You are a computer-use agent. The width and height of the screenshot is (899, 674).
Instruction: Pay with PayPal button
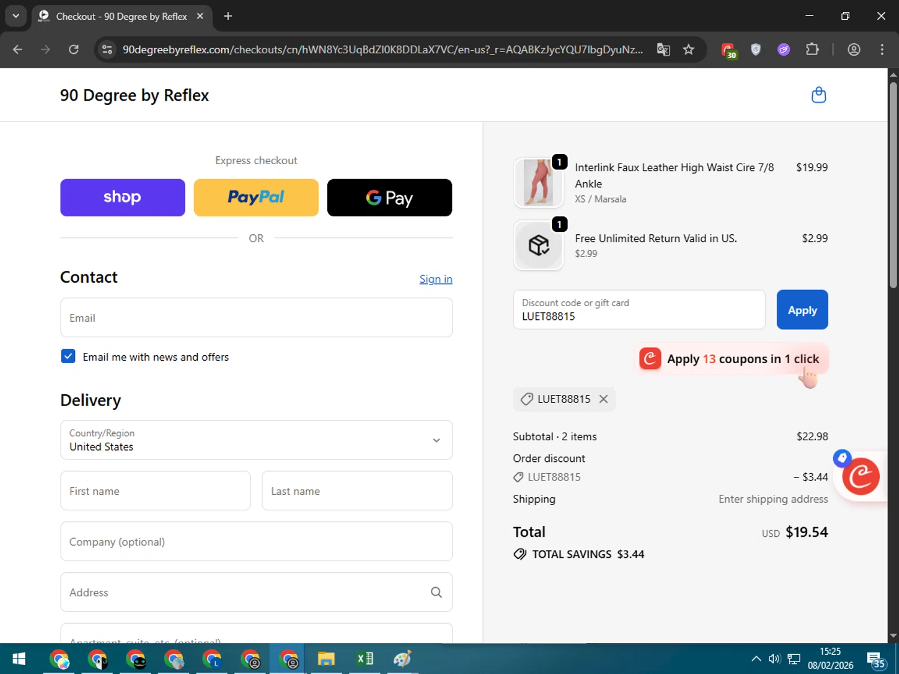(x=256, y=198)
